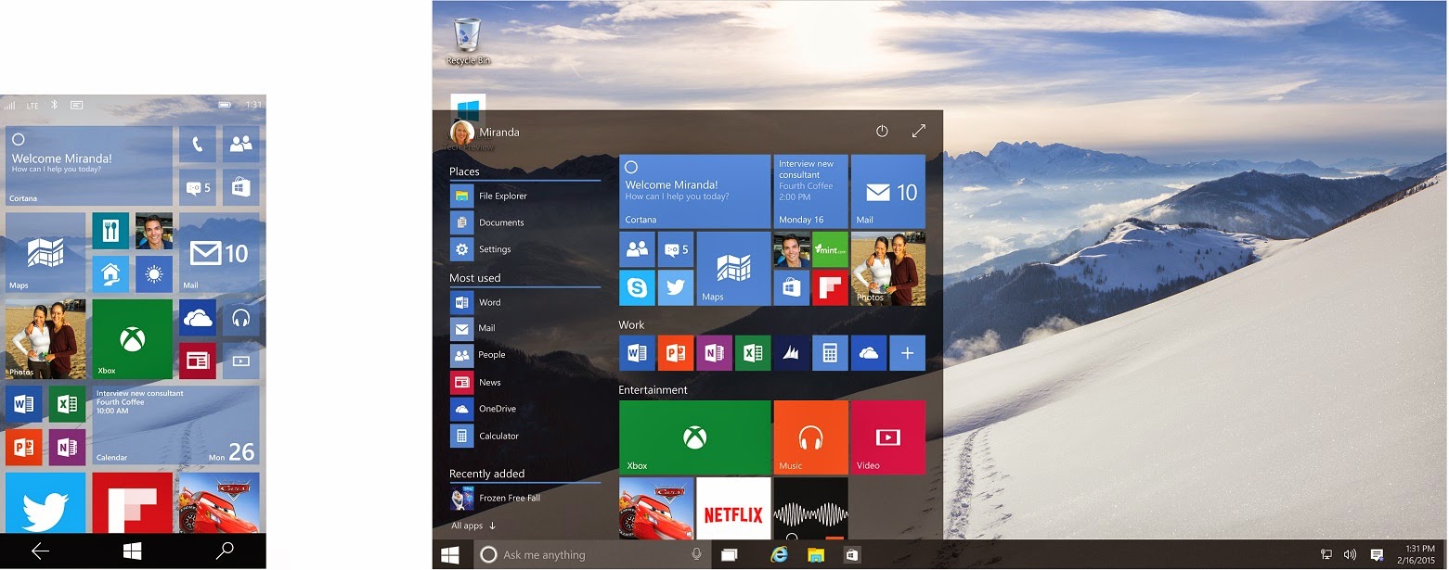The width and height of the screenshot is (1449, 570).
Task: Launch the Music tile under Entertainment
Action: [x=810, y=437]
